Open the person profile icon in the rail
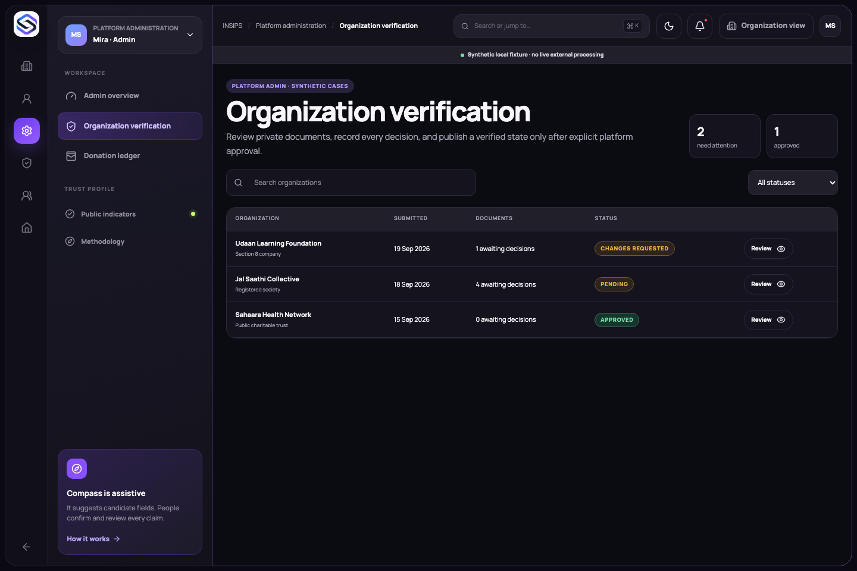The width and height of the screenshot is (857, 571). point(27,99)
